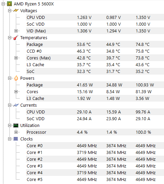164x184 pixels.
Task: Select the L3 Cache power row
Action: point(95,98)
